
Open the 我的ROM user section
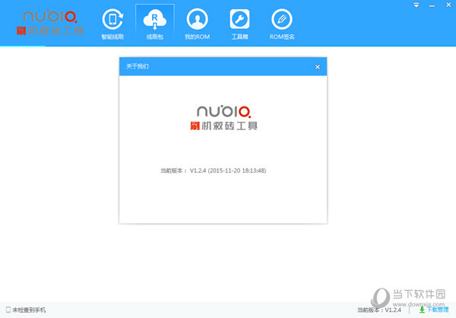(197, 24)
